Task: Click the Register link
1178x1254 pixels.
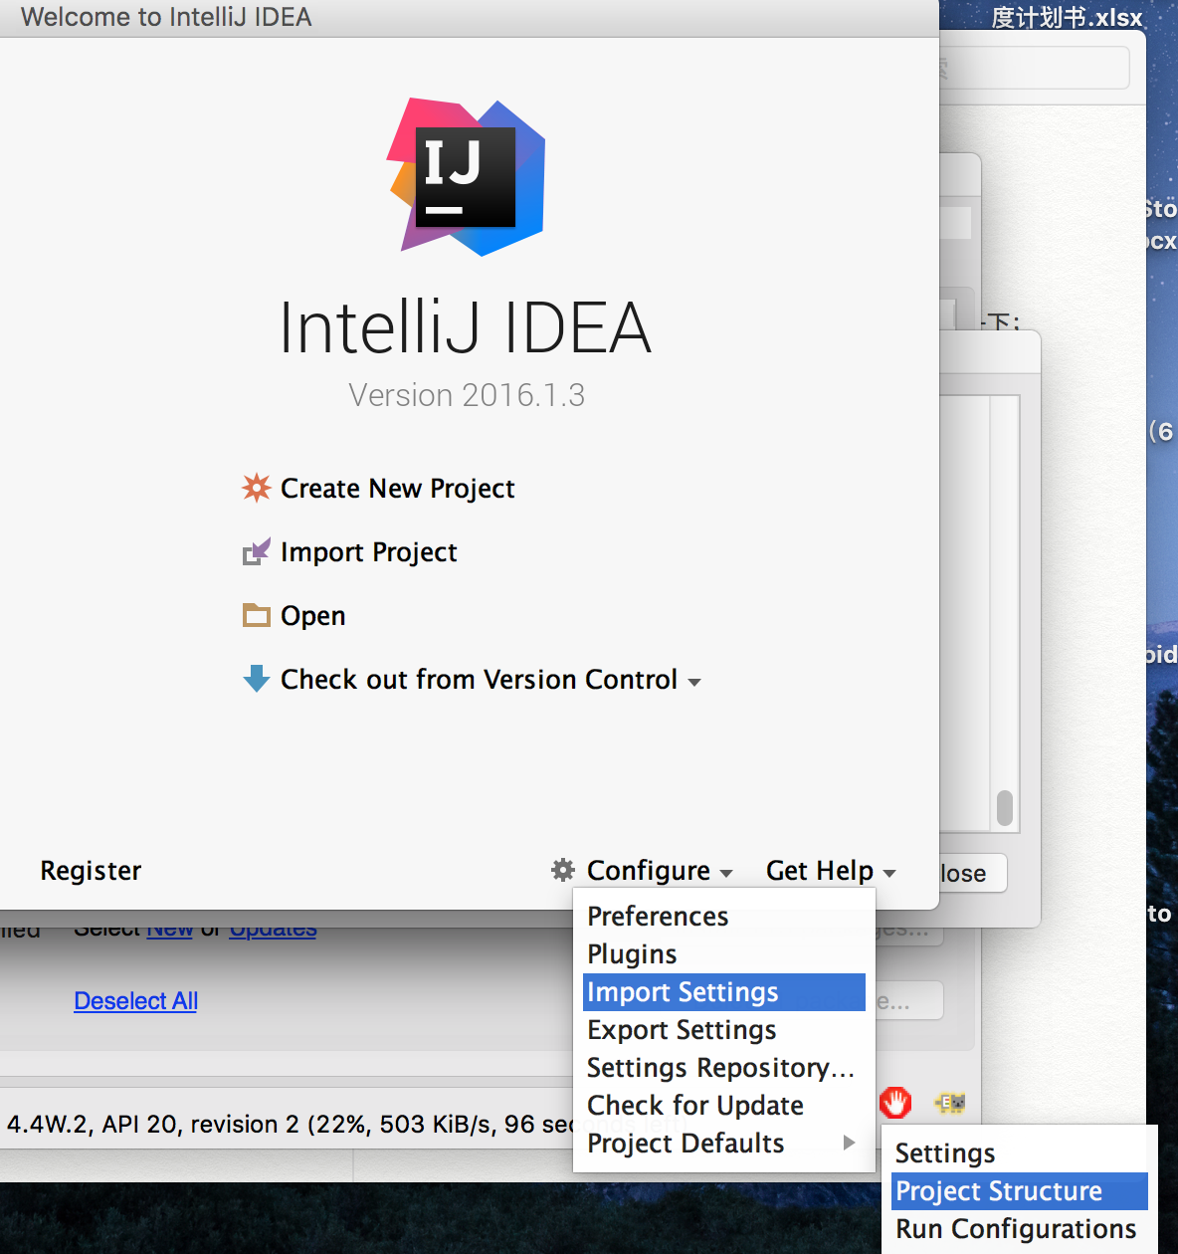Action: point(91,871)
